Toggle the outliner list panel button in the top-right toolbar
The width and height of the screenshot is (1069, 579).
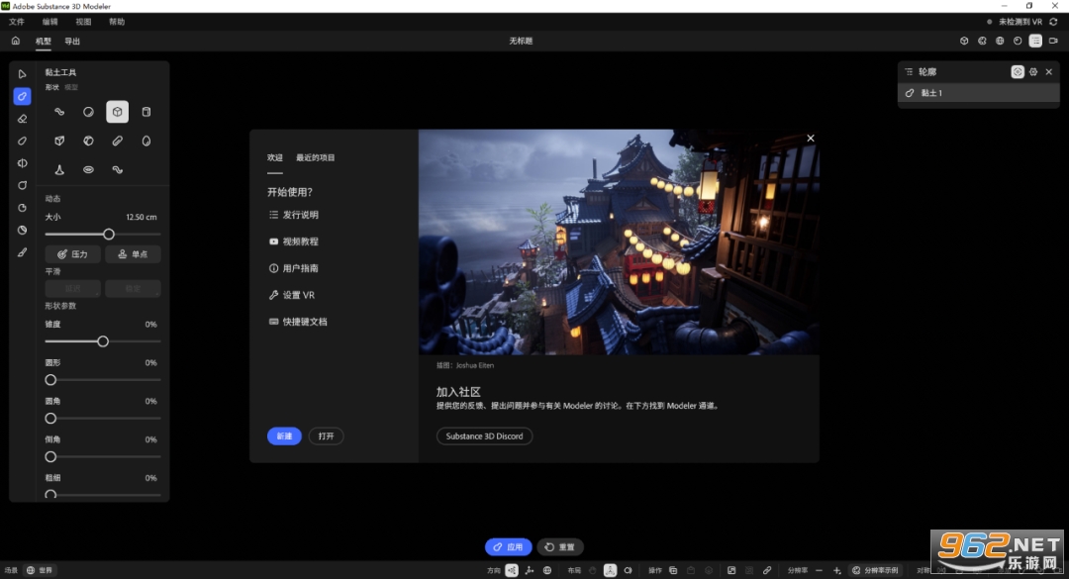coord(1035,41)
